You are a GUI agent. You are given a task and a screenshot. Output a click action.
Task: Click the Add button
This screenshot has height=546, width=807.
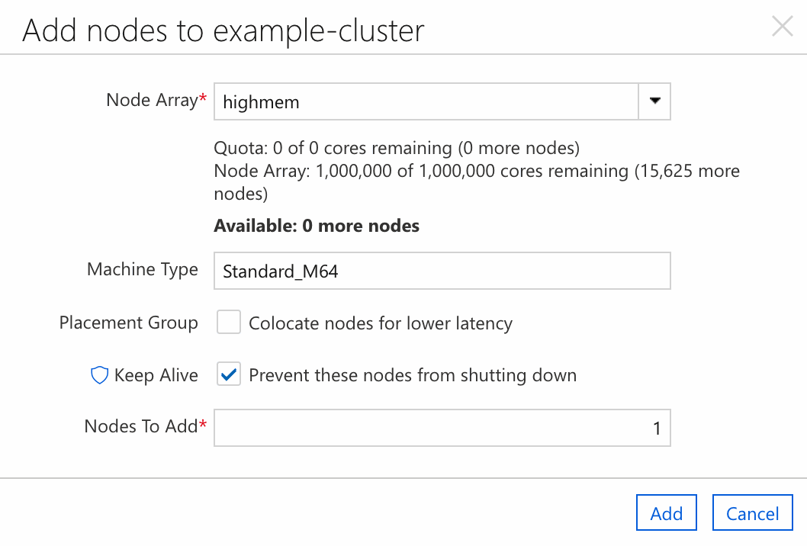pyautogui.click(x=666, y=512)
